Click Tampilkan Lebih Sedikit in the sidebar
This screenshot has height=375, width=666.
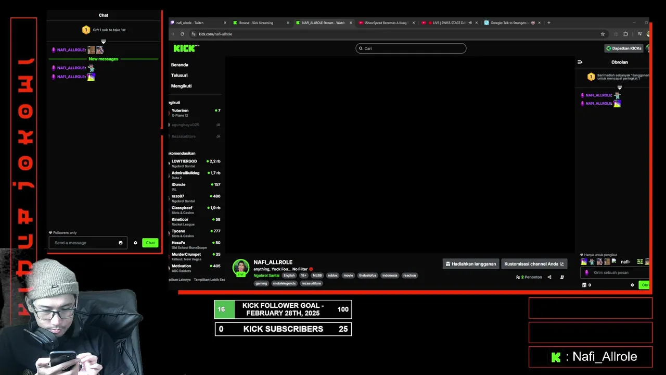click(x=210, y=280)
